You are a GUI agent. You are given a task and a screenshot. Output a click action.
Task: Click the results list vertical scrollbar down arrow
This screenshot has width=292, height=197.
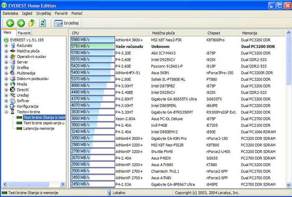click(x=289, y=184)
